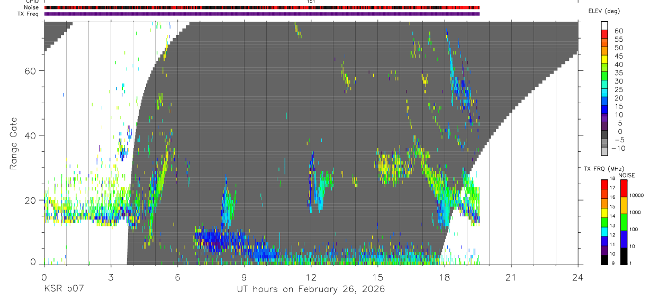Click the purple TX Freq strip above the plot
This screenshot has height=300, width=650.
coord(261,14)
